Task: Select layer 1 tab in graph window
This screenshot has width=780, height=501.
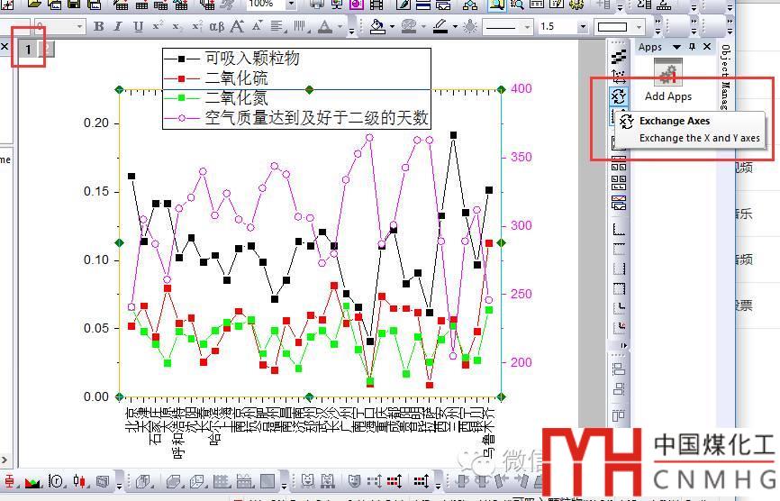Action: (x=28, y=49)
